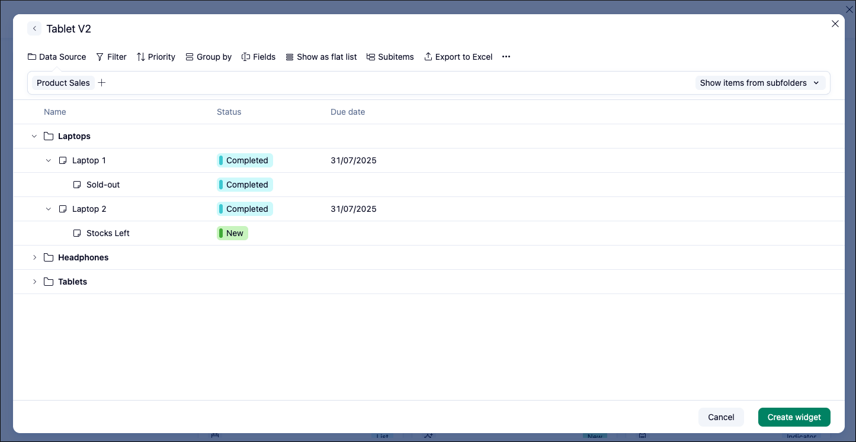Click the task icon beside Laptop 1
This screenshot has width=856, height=442.
(x=63, y=160)
